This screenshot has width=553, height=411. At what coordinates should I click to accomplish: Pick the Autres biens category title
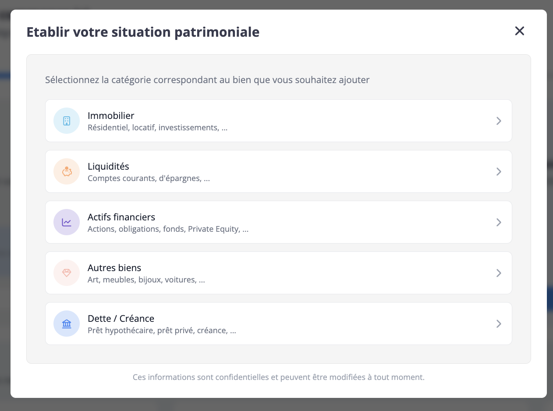point(114,268)
